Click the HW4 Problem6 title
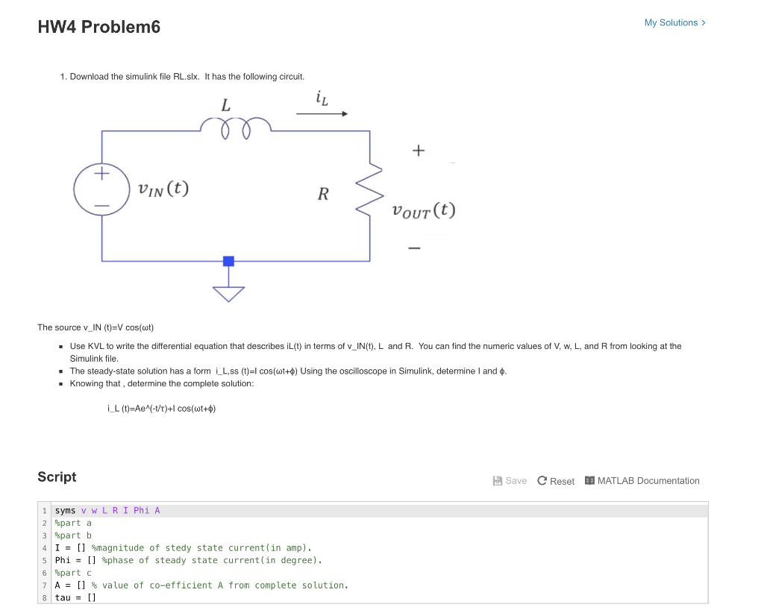 98,27
